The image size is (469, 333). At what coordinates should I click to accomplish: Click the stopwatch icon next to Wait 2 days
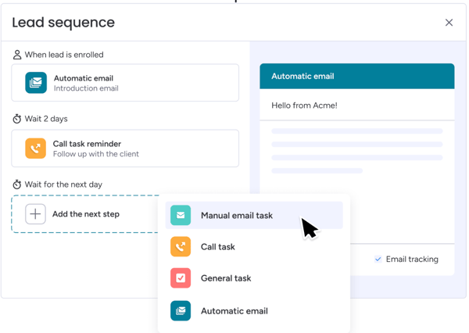pyautogui.click(x=17, y=119)
